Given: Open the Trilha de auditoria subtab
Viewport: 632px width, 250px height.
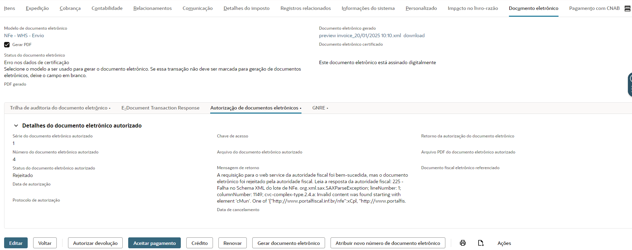Looking at the screenshot, I should pos(58,108).
